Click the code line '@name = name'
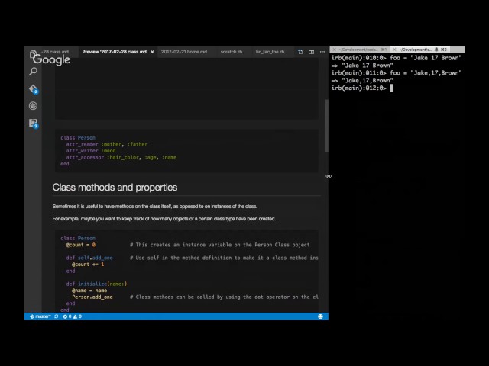The width and height of the screenshot is (489, 366). click(89, 291)
